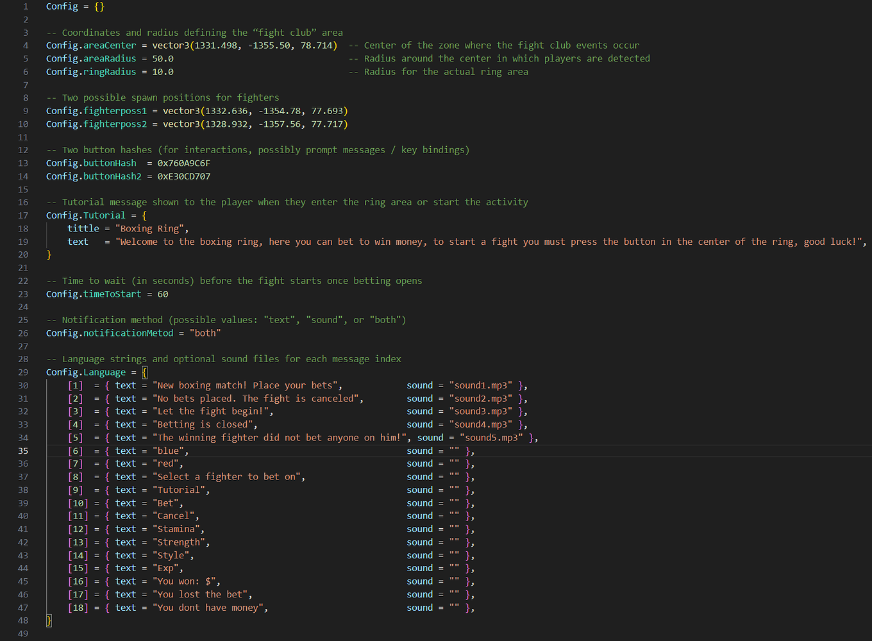
Task: Click the "Stamina" text string
Action: pos(178,529)
